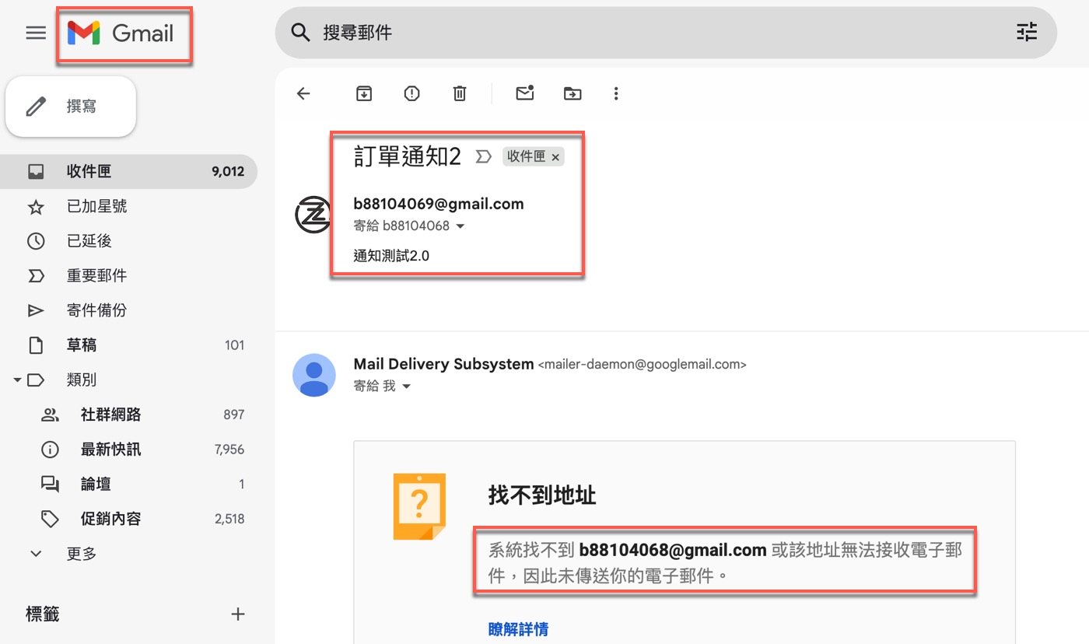The height and width of the screenshot is (644, 1089).
Task: Click bounced address b88104068@gmail.com
Action: pos(673,550)
